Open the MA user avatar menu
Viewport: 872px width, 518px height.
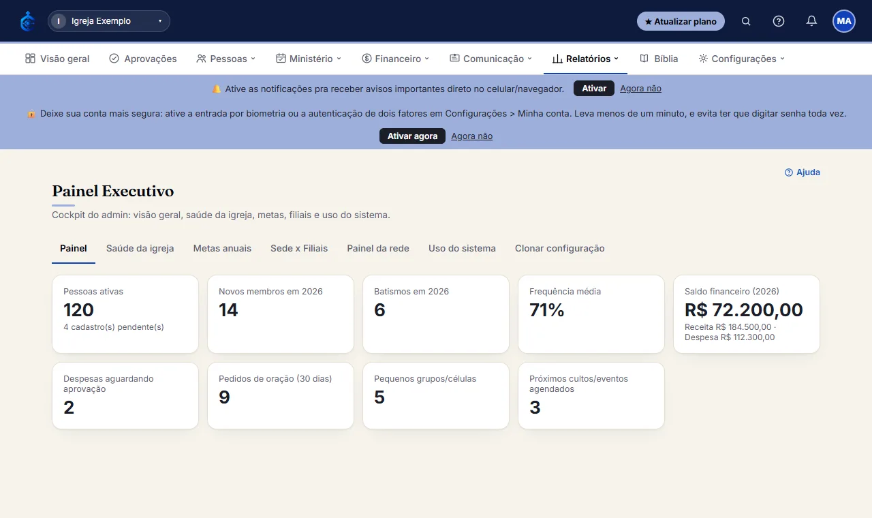844,21
